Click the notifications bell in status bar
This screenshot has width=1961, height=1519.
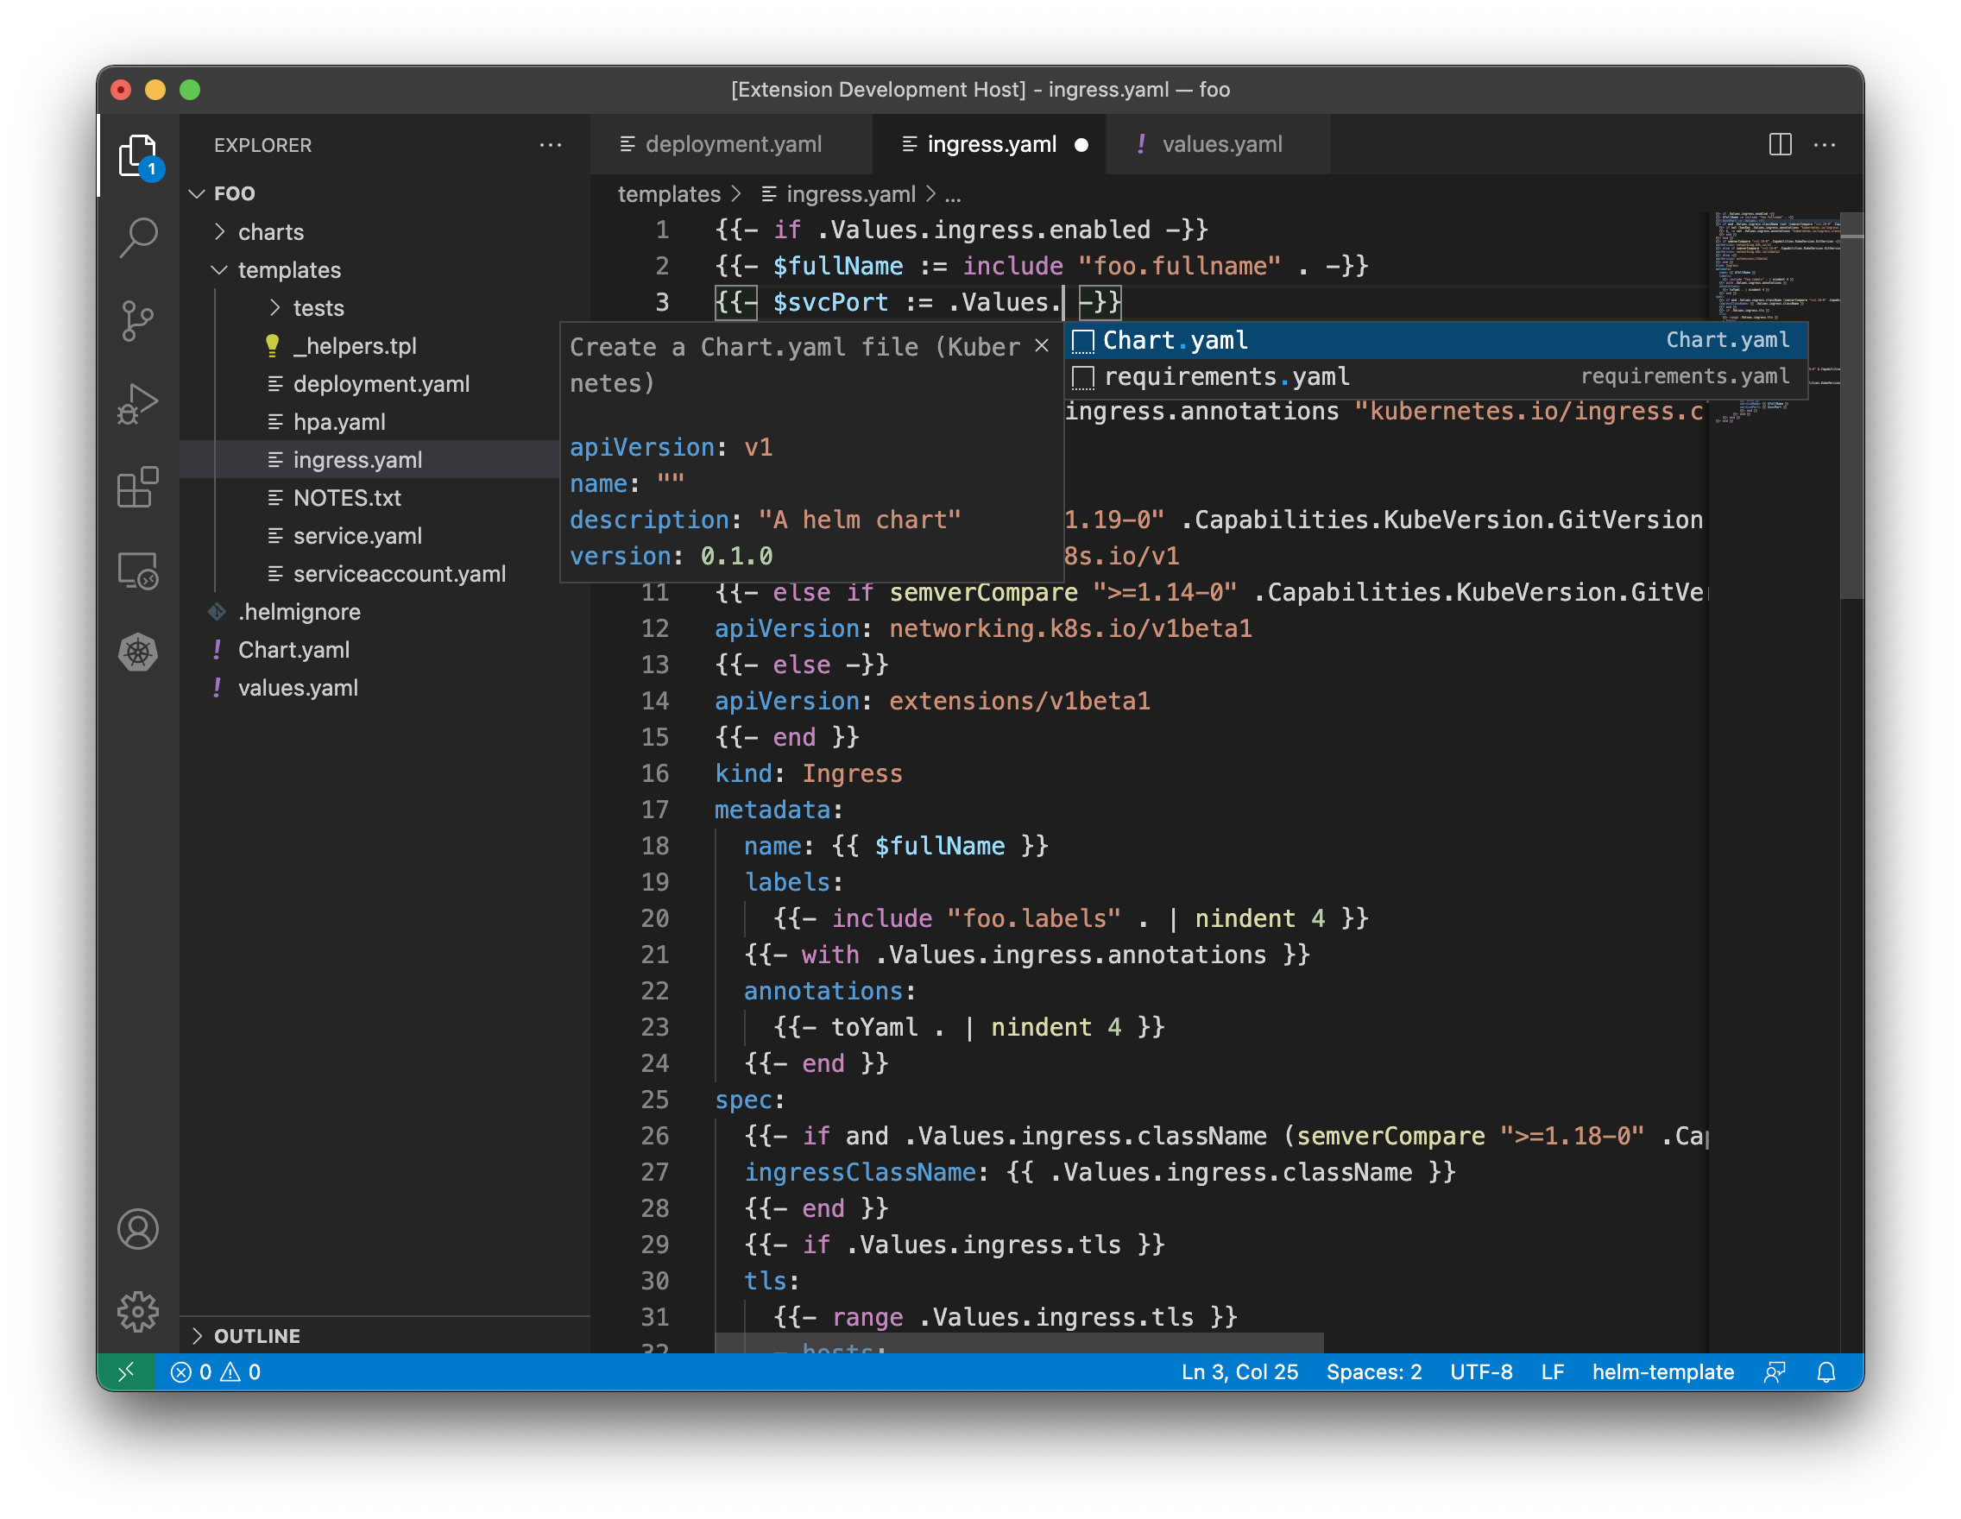(x=1825, y=1371)
